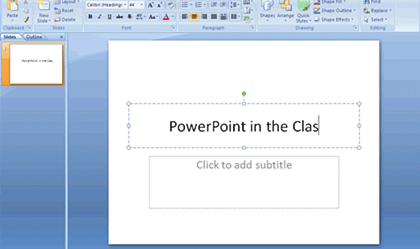Screen dimensions: 420x249
Task: Click the green rotation handle above the title
Action: (x=244, y=93)
